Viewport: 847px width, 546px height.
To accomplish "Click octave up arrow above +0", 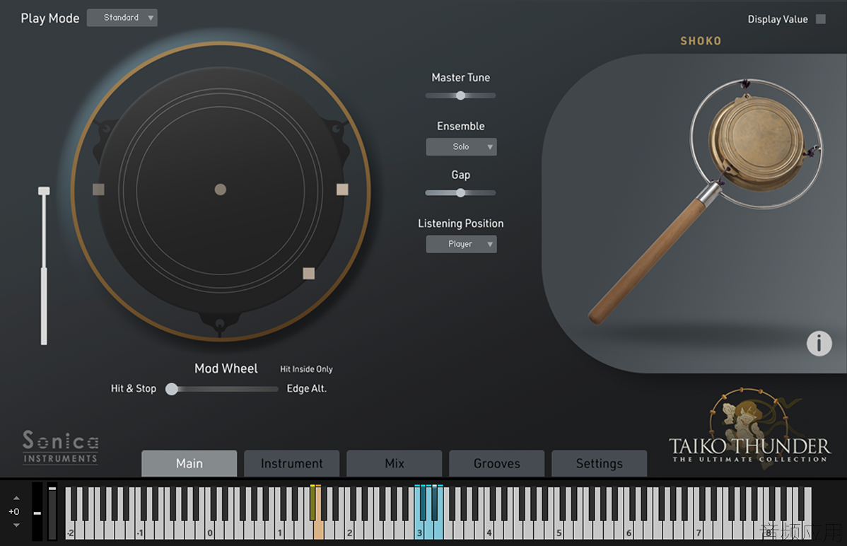I will (x=16, y=498).
